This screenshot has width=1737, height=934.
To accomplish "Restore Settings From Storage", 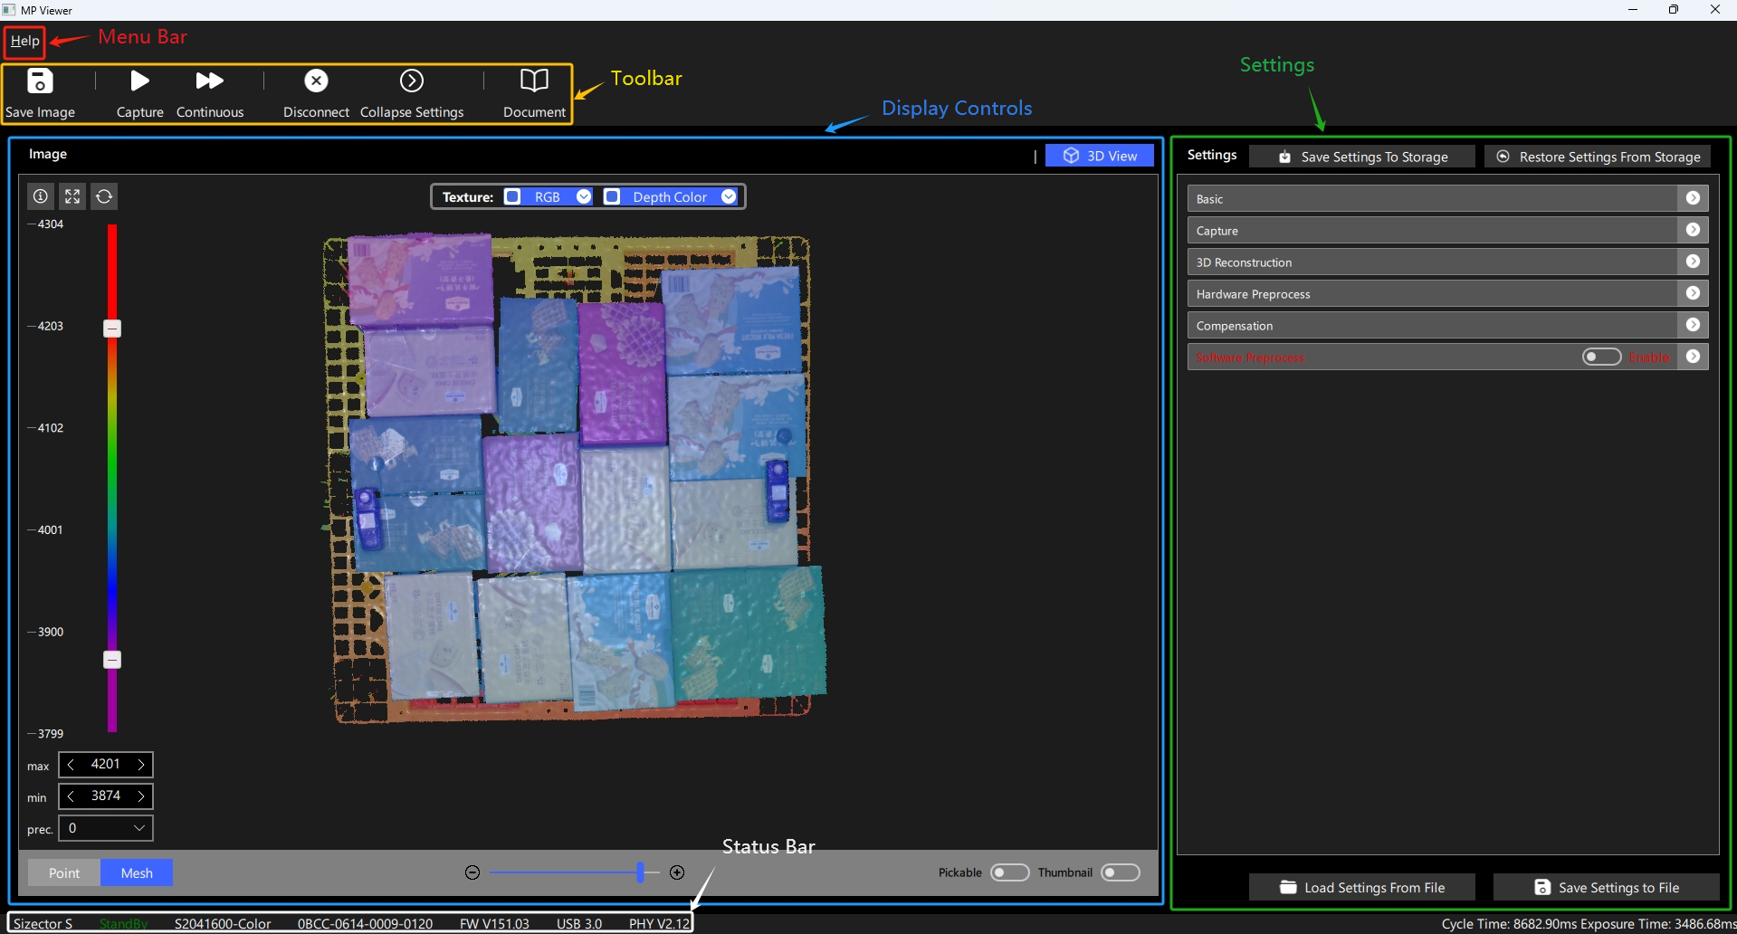I will click(1598, 157).
